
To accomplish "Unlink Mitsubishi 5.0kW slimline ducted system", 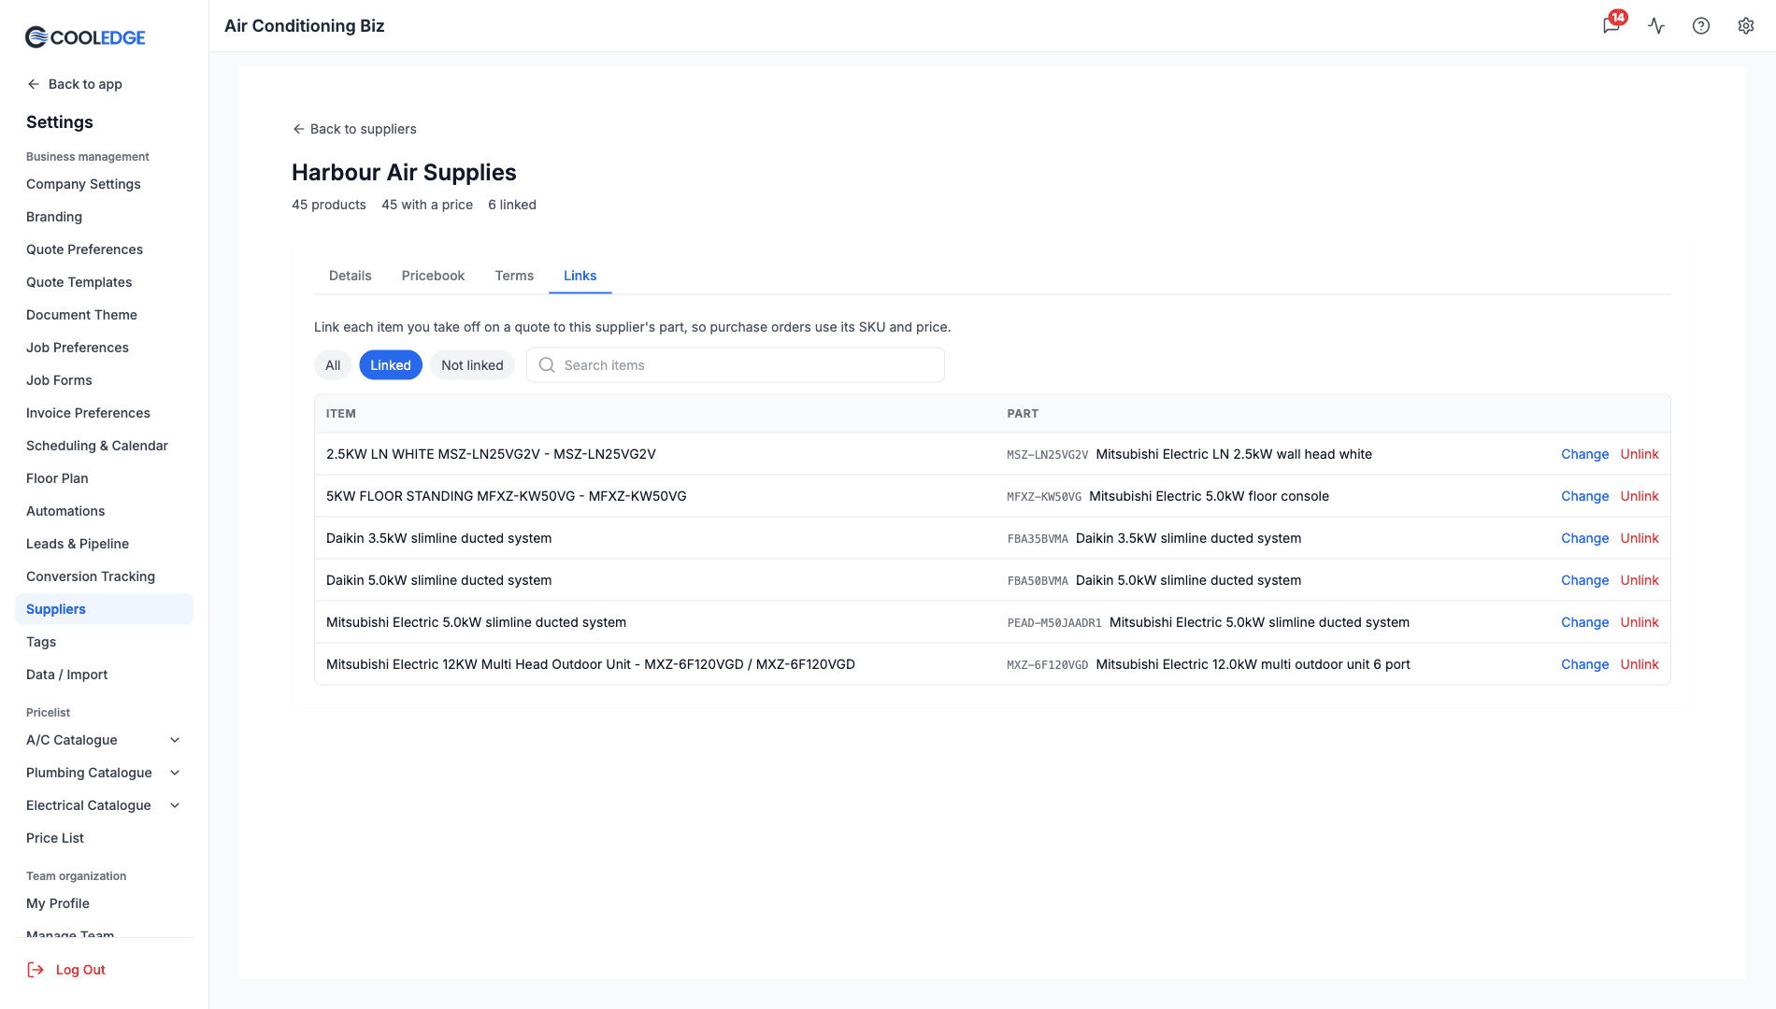I will [x=1640, y=622].
